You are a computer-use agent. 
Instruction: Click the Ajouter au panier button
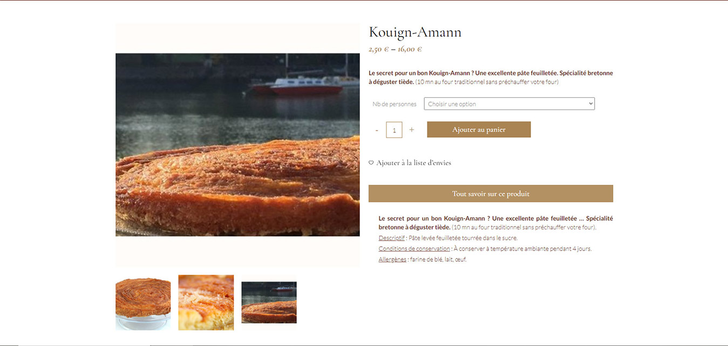click(x=479, y=130)
